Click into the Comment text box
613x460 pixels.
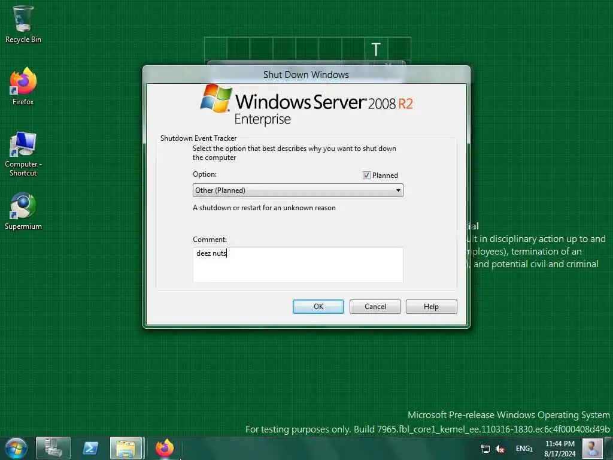click(x=298, y=264)
